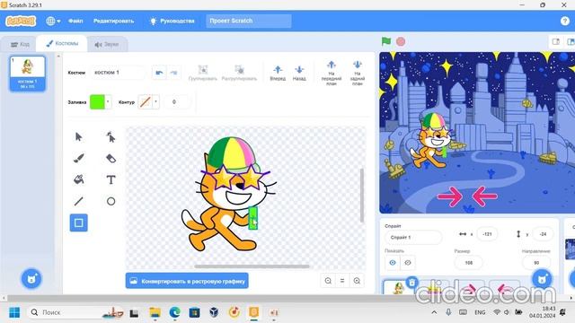Click the sprite y position field
575x323 pixels.
click(543, 234)
